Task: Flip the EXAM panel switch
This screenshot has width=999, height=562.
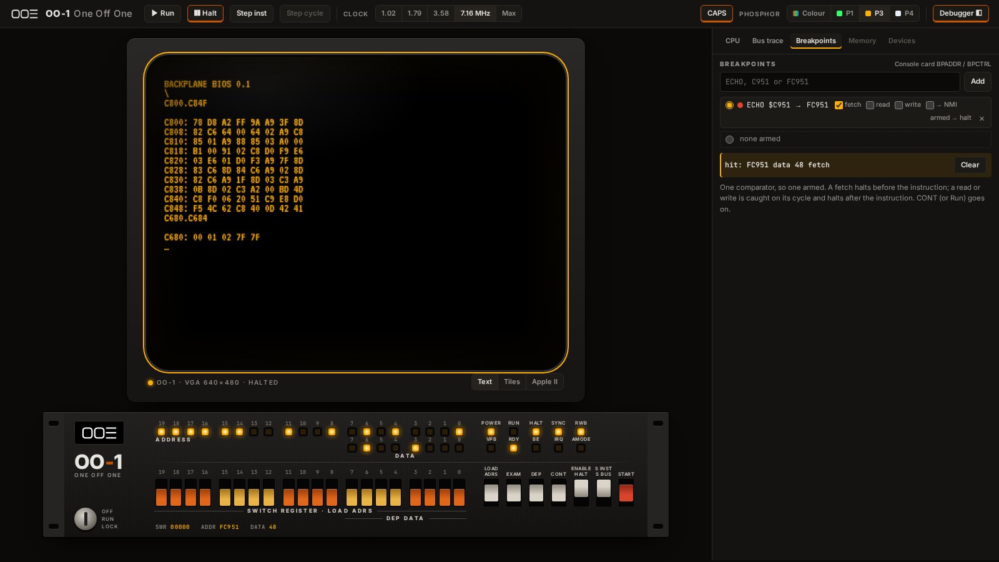Action: [x=514, y=493]
